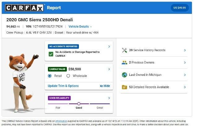
Task: Hide the CARFAX value with eye icon
Action: pos(105,86)
